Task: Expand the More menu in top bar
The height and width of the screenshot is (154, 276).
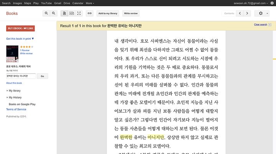Action: coord(90,3)
